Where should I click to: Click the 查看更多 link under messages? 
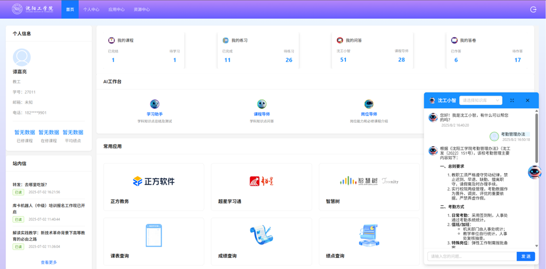click(x=49, y=262)
